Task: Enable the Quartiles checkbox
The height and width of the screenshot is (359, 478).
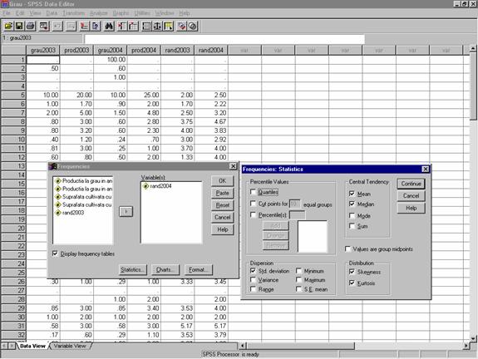Action: pyautogui.click(x=253, y=192)
